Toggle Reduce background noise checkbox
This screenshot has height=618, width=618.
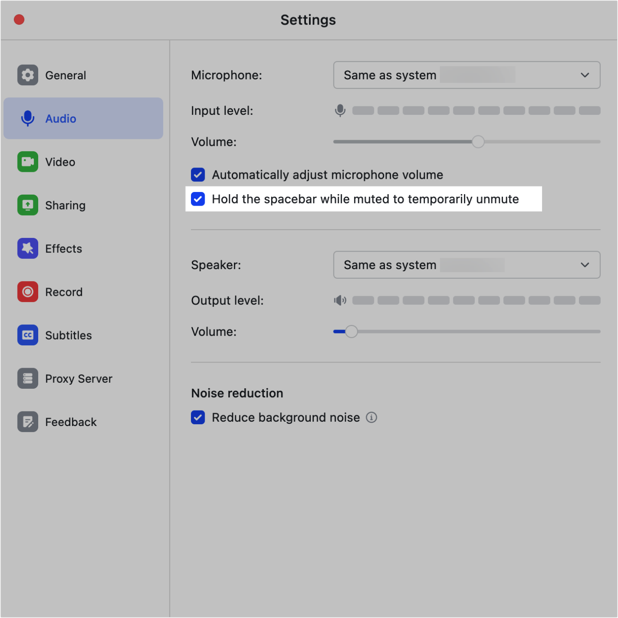198,417
